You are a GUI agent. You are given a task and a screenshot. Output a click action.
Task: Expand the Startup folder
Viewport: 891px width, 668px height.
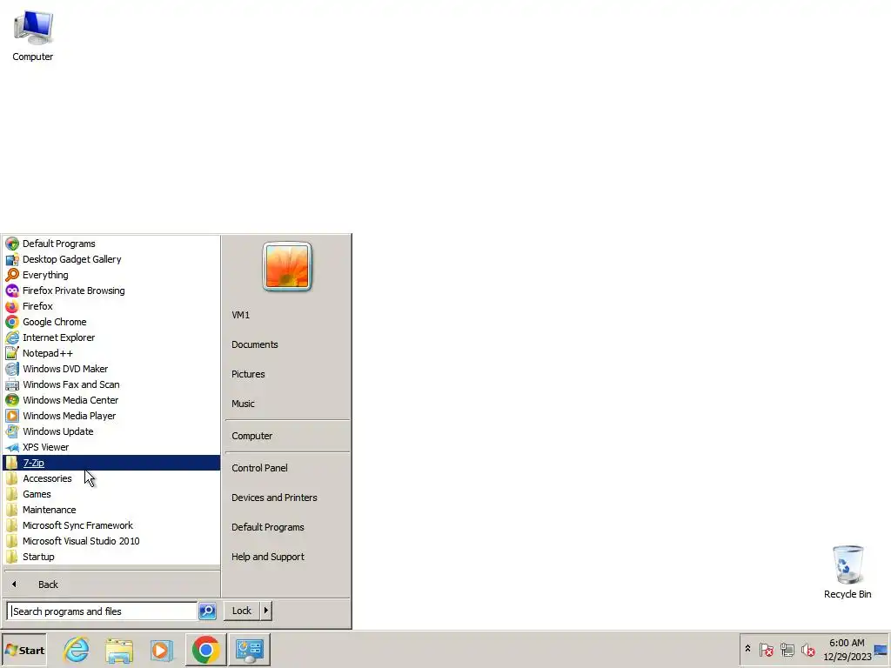click(x=111, y=557)
